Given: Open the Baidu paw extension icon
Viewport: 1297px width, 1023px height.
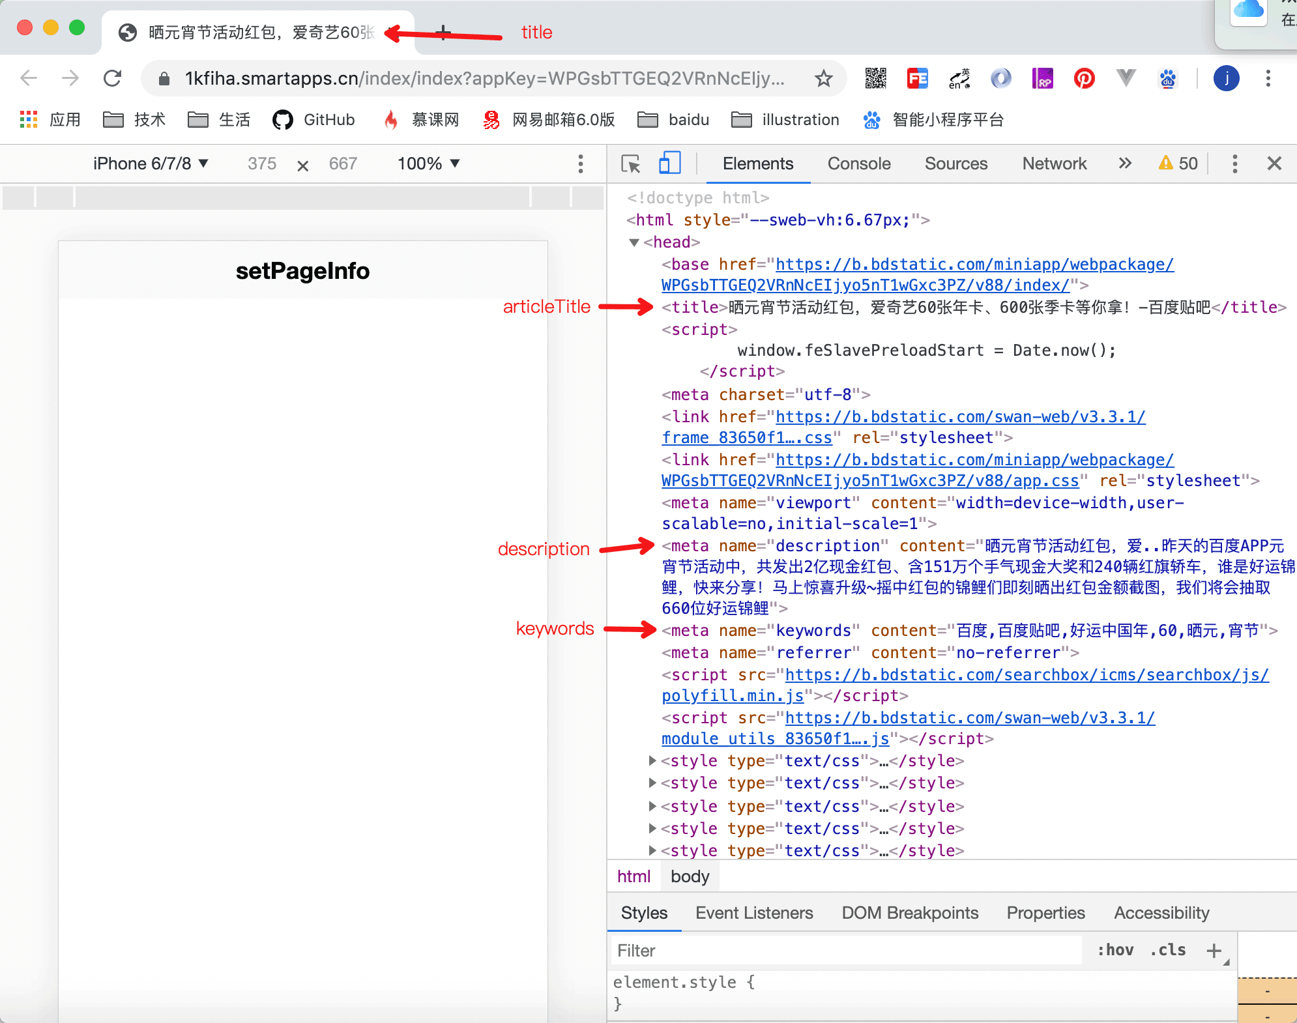Looking at the screenshot, I should coord(1167,79).
